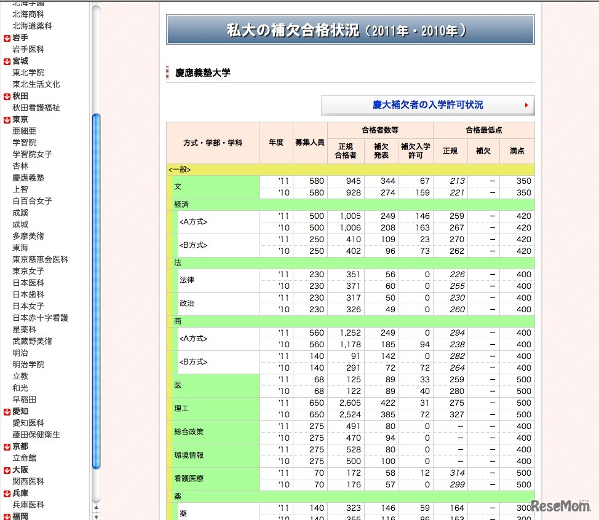Expand the 秋田 prefecture section
This screenshot has width=599, height=520.
tap(7, 96)
